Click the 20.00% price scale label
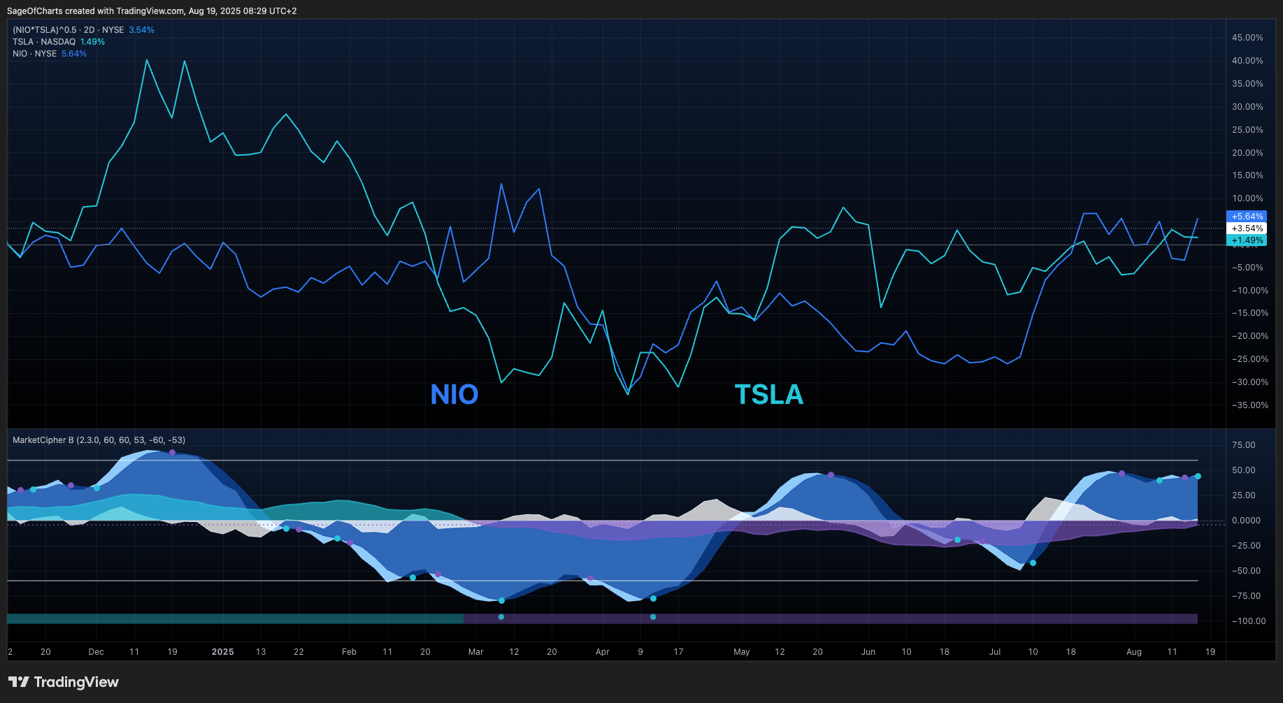This screenshot has width=1283, height=703. point(1247,153)
